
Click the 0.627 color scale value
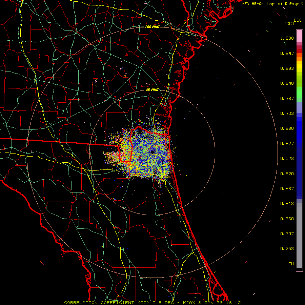[287, 144]
